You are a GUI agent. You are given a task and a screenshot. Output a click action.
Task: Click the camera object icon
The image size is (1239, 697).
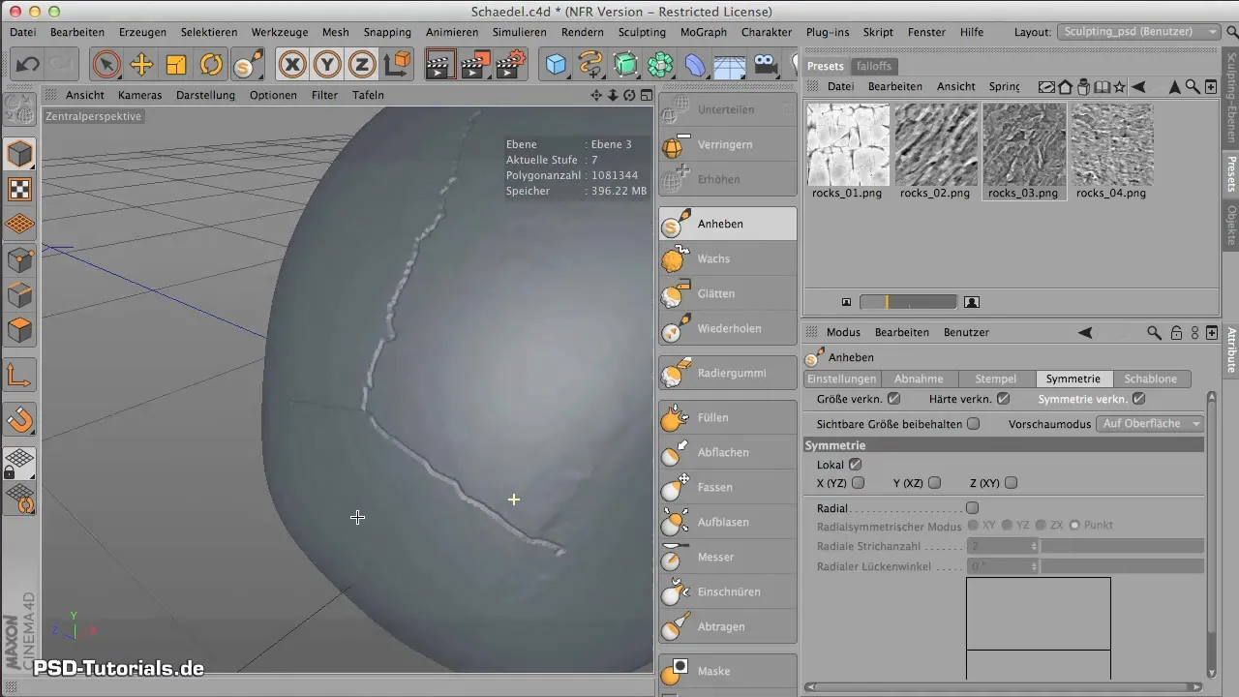[766, 65]
